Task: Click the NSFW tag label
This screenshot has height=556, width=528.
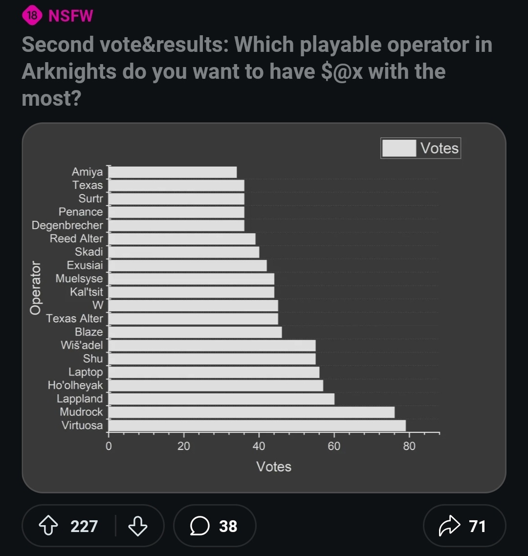Action: [x=71, y=16]
